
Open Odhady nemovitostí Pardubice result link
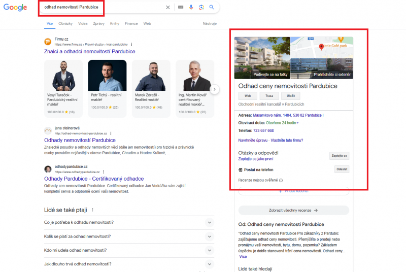pos(80,140)
